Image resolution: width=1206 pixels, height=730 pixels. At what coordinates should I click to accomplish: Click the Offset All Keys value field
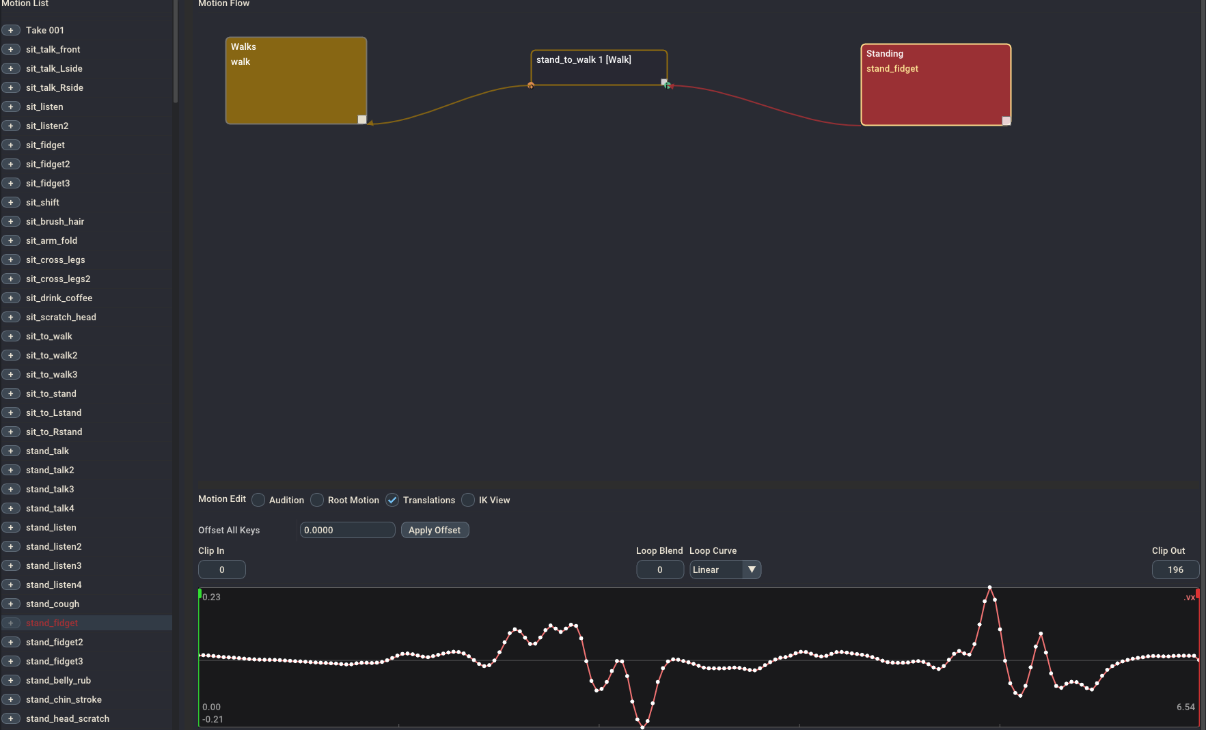point(347,530)
